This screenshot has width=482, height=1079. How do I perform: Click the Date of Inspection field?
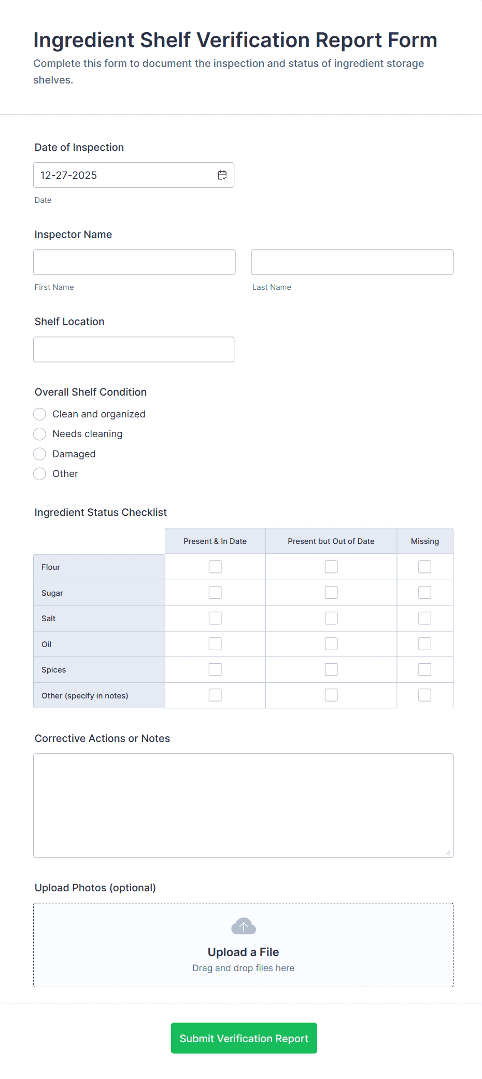124,175
